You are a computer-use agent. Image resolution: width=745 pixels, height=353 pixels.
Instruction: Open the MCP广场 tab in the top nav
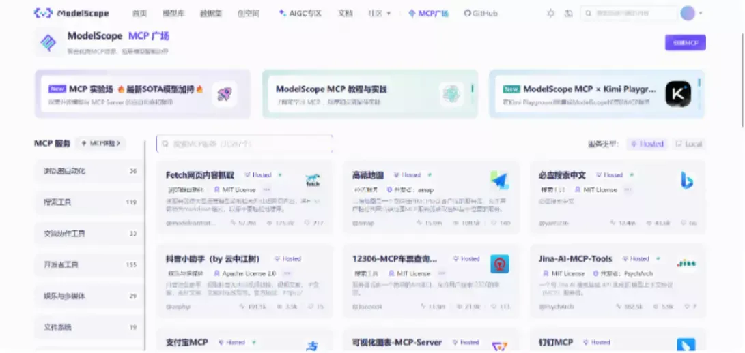tap(428, 13)
